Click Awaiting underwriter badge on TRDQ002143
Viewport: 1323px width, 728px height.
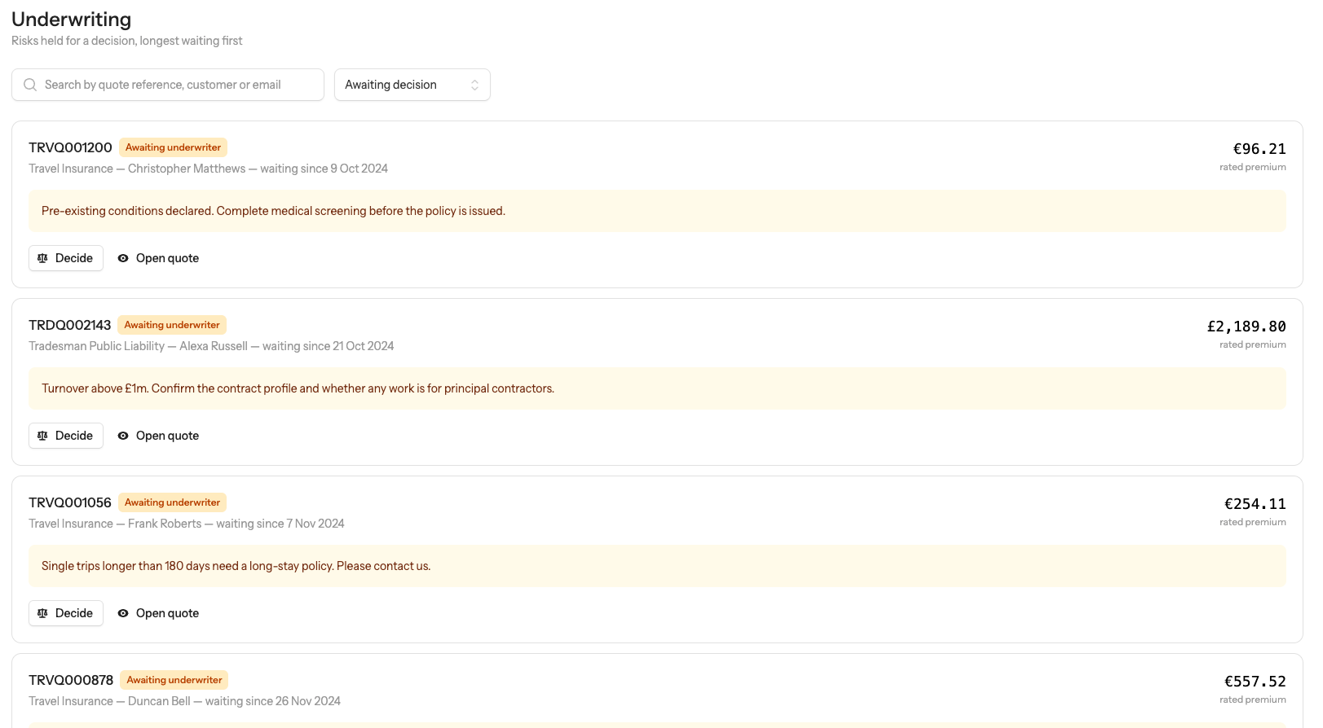(172, 325)
